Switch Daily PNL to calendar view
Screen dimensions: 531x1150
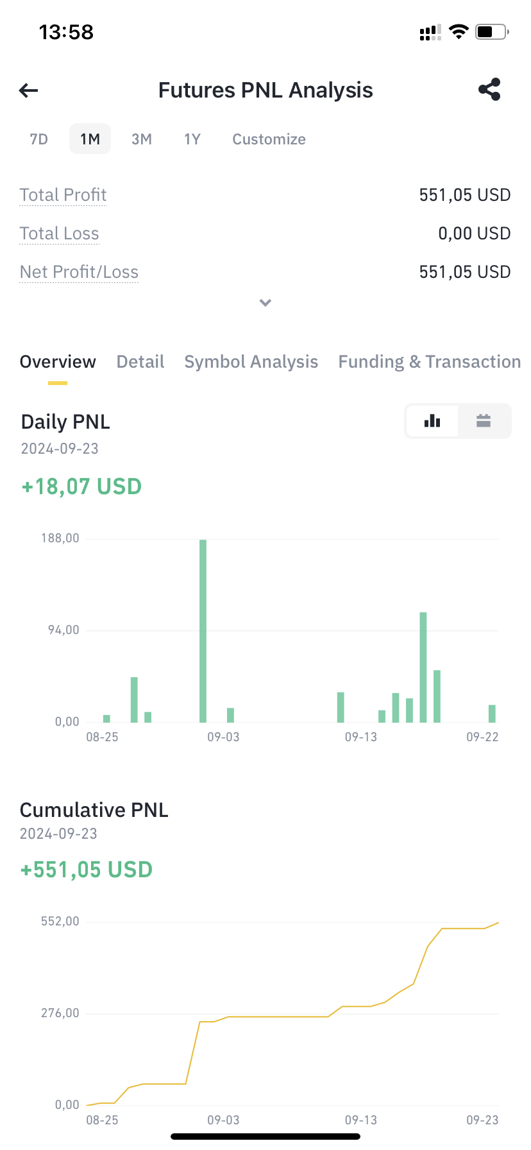484,421
